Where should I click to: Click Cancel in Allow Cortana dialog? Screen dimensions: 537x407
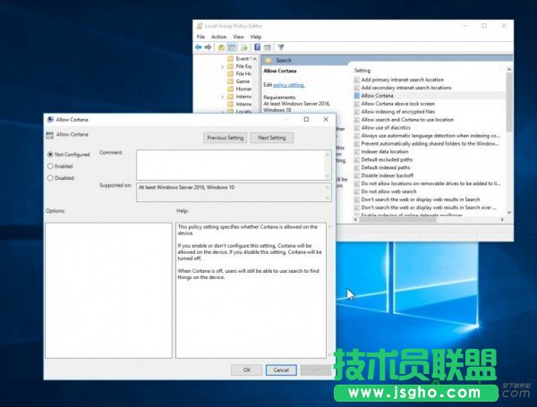pos(281,370)
